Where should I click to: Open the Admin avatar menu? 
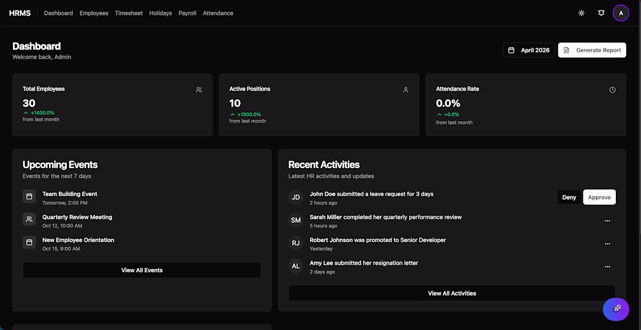[621, 13]
